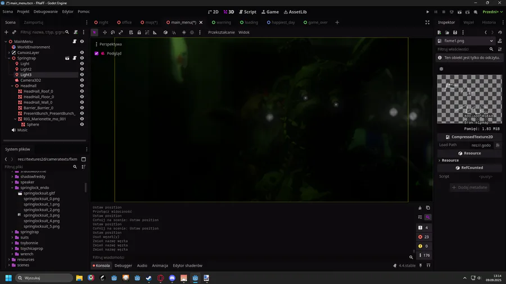Toggle distraction free mode icon
This screenshot has width=506, height=284.
click(427, 22)
